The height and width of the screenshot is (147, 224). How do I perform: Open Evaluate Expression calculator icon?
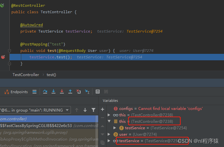click(x=98, y=92)
